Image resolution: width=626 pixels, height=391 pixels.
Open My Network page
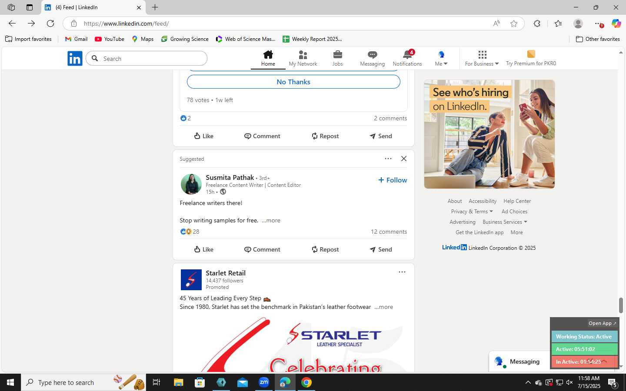click(303, 59)
